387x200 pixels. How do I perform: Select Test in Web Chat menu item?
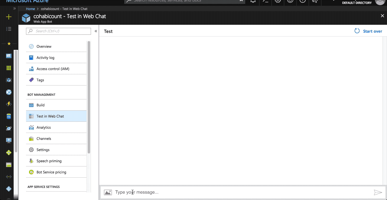56,116
